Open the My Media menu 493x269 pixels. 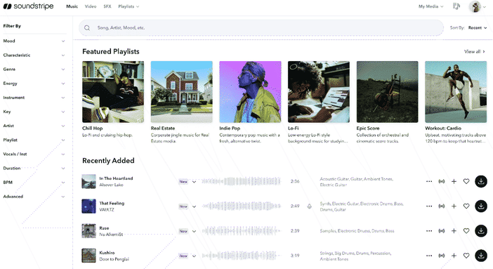[x=430, y=6]
